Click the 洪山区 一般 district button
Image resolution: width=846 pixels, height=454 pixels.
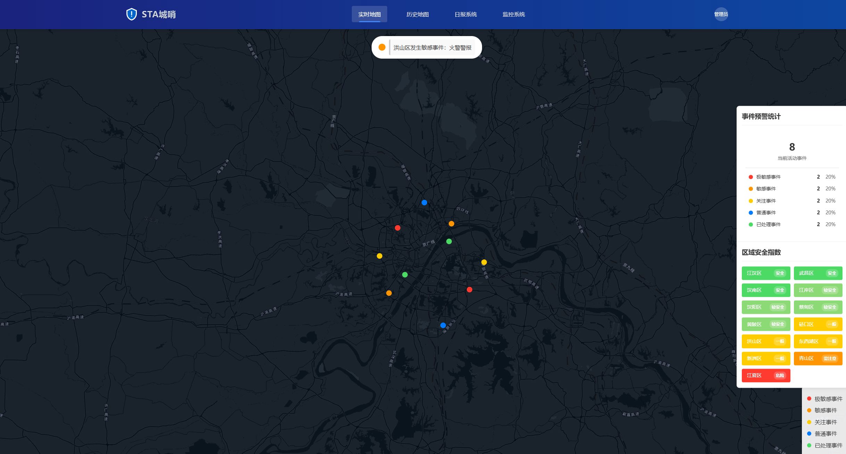tap(766, 341)
